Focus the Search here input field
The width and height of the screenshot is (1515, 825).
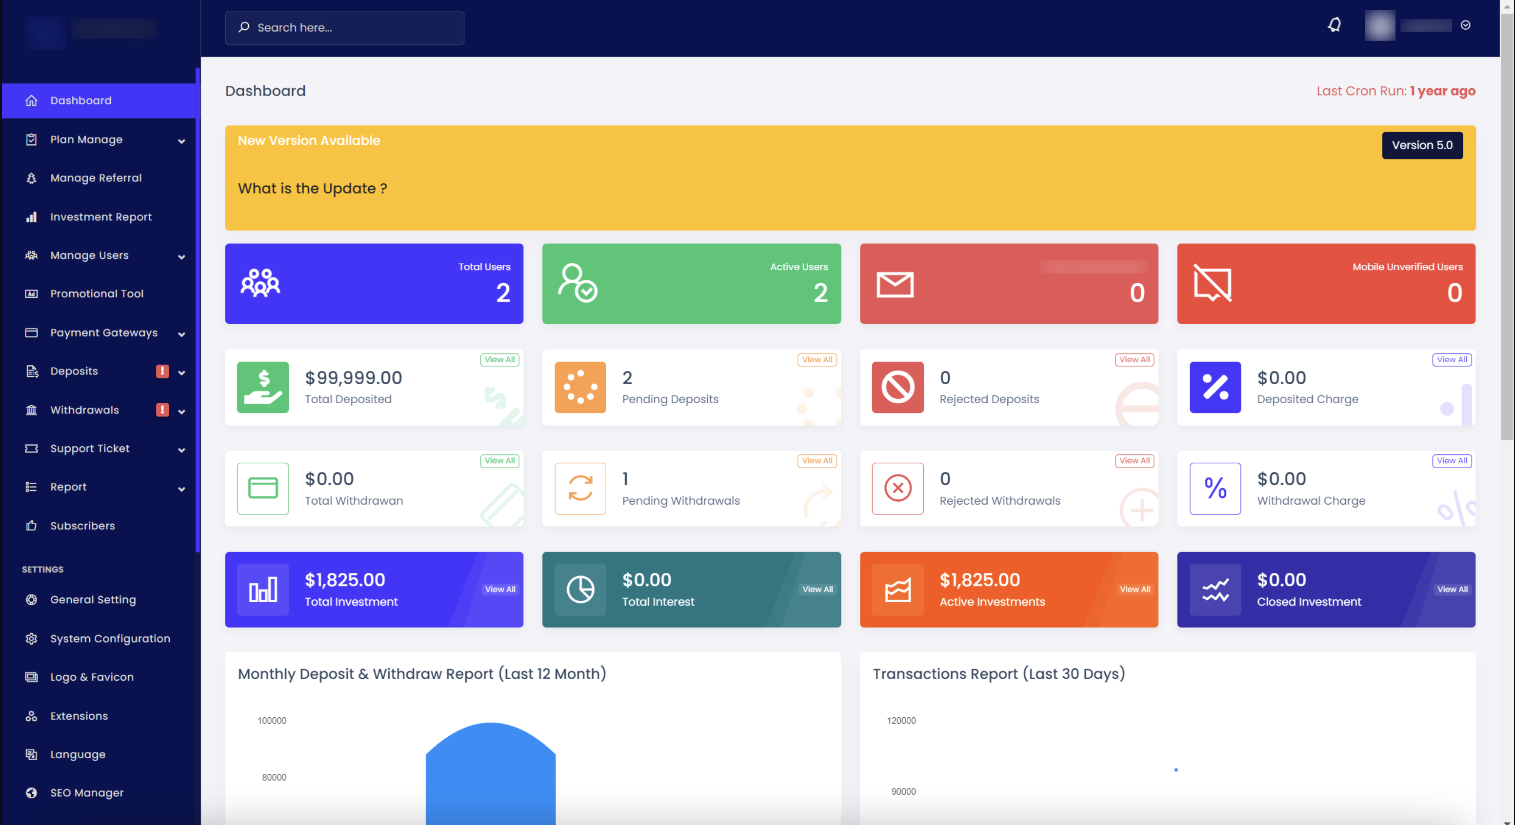pos(353,28)
